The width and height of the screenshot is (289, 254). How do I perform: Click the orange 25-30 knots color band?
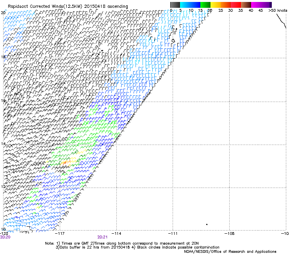pos(226,5)
